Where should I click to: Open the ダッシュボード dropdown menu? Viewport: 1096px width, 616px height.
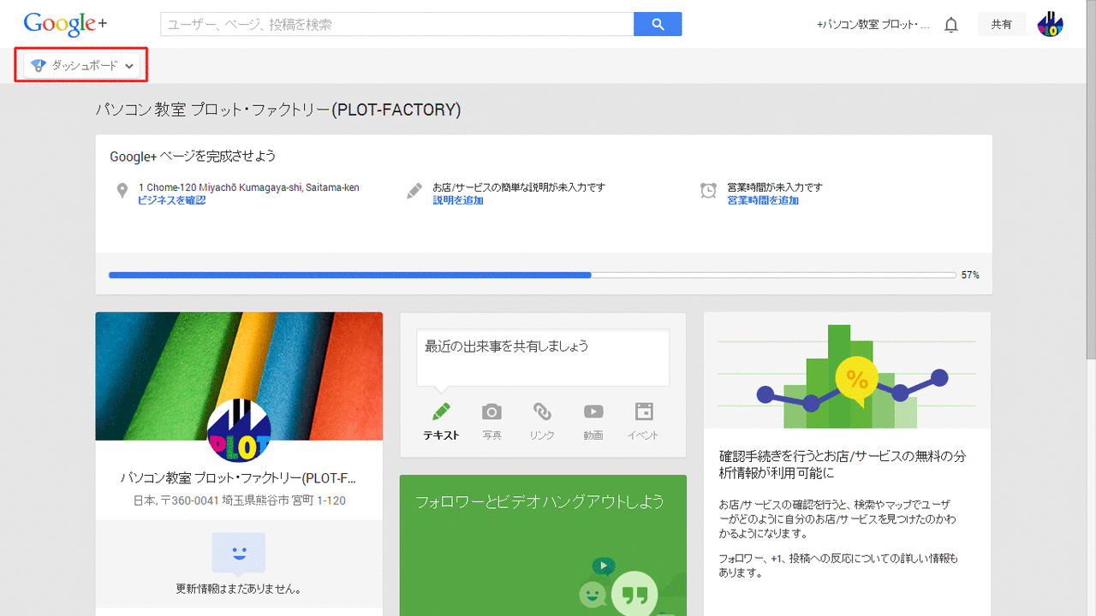(81, 66)
